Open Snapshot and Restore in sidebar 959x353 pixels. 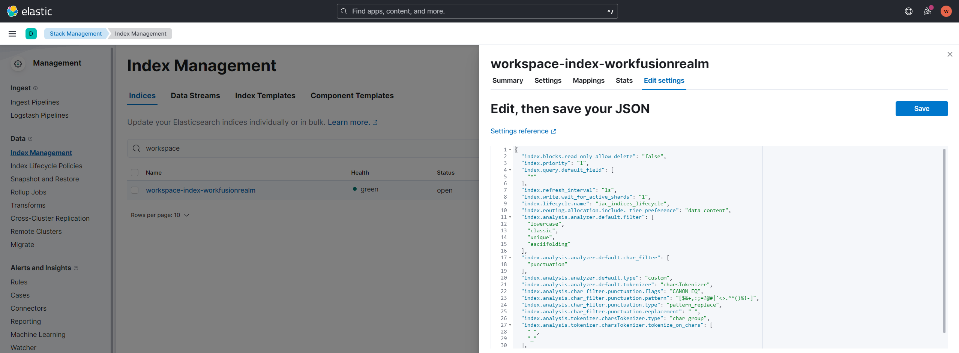[45, 179]
